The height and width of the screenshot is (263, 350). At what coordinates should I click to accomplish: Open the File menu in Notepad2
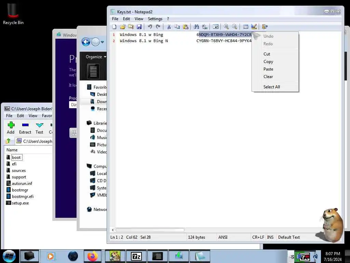pyautogui.click(x=115, y=19)
